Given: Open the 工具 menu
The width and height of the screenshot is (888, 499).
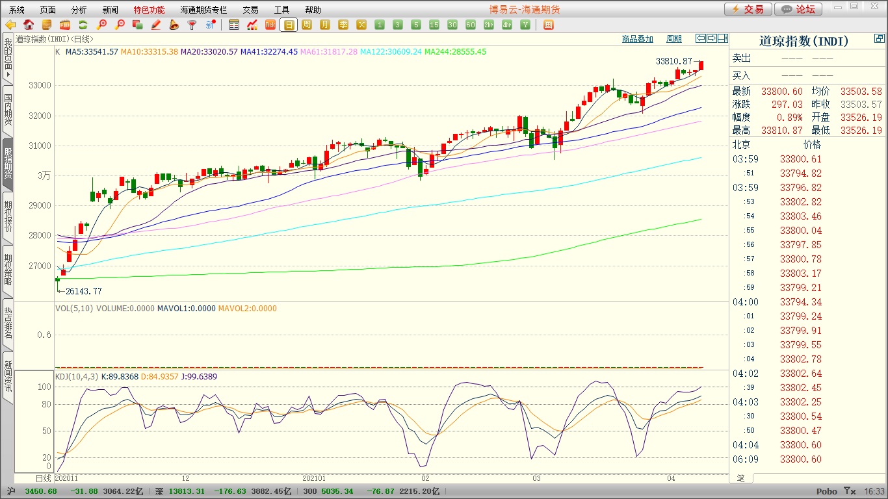Looking at the screenshot, I should click(x=282, y=10).
